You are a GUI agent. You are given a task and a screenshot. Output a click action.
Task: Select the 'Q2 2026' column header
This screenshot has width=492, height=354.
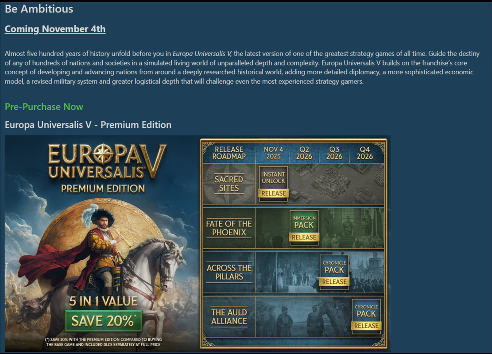tap(304, 153)
